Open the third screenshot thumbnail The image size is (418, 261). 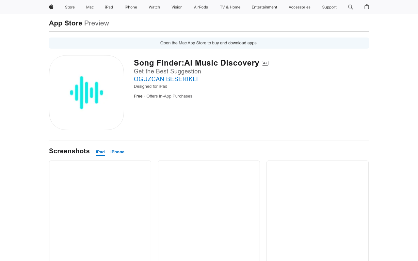[317, 211]
